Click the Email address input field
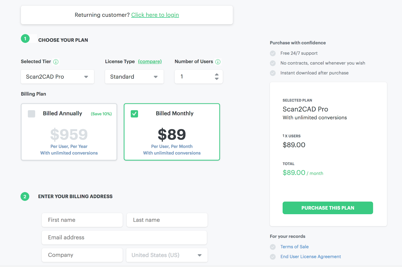Screen dimensions: 402x267 click(x=124, y=237)
